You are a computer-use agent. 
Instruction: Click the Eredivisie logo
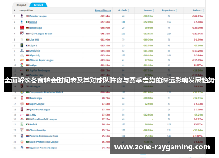tap(22, 51)
